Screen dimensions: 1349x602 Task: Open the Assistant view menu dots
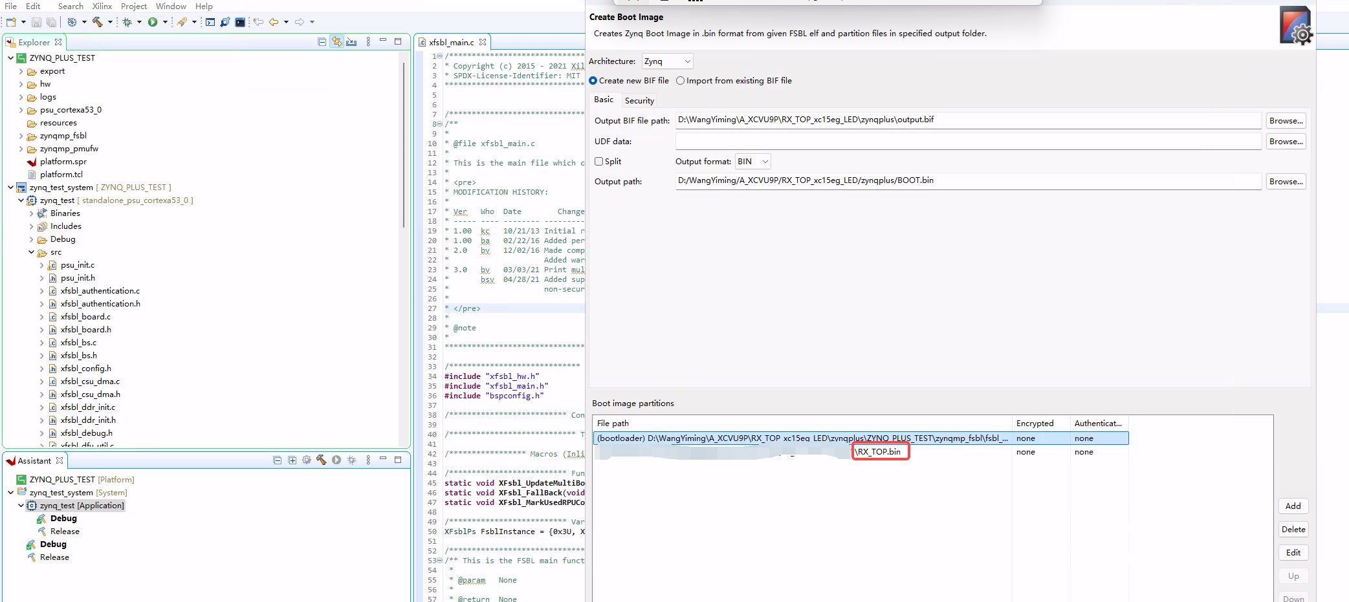[368, 460]
